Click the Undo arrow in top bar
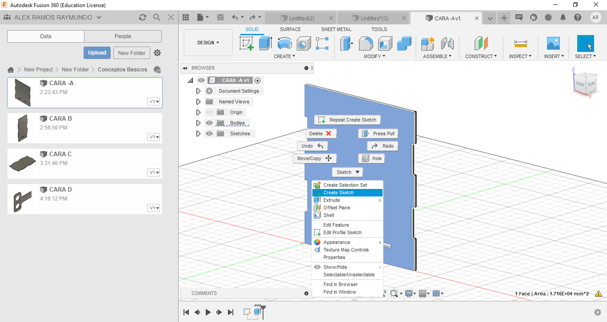 [x=235, y=17]
